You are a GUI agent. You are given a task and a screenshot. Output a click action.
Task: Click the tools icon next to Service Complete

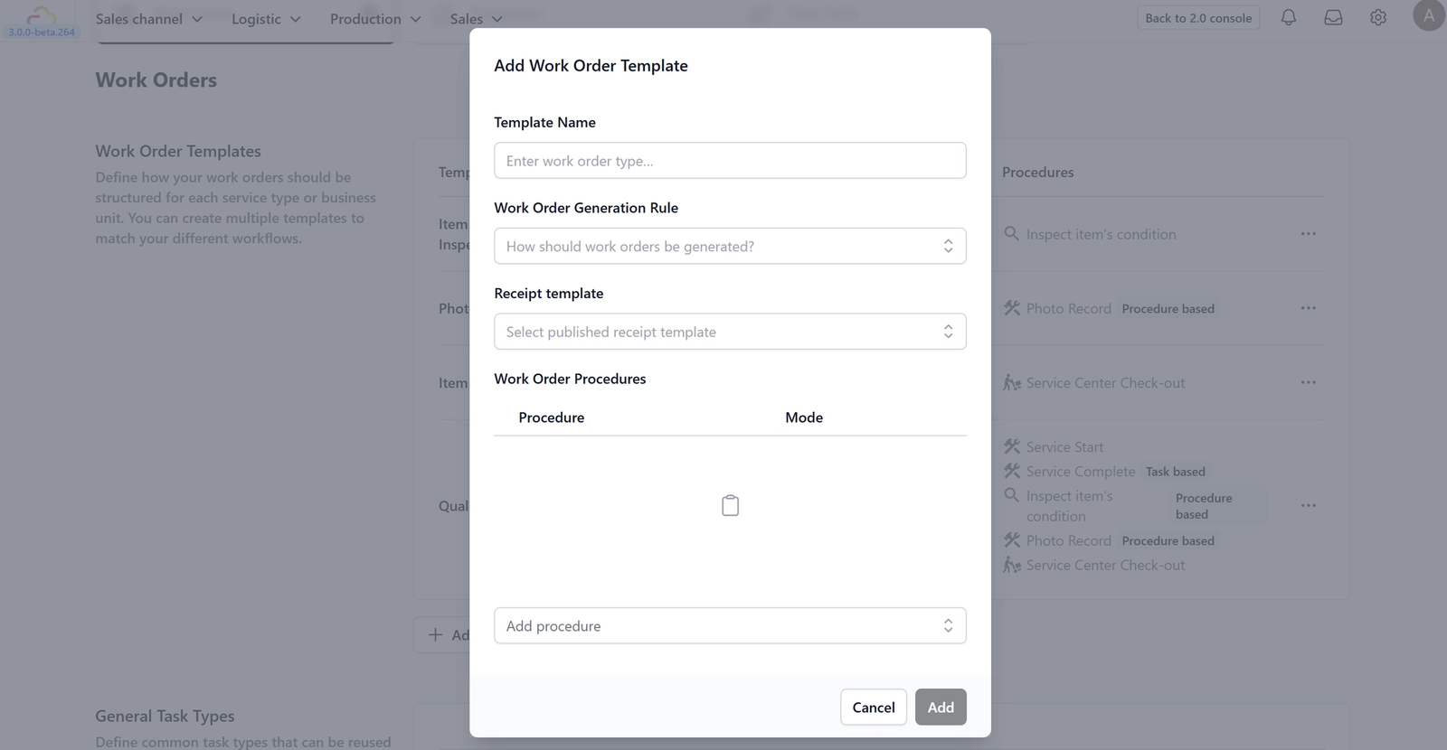(x=1012, y=470)
